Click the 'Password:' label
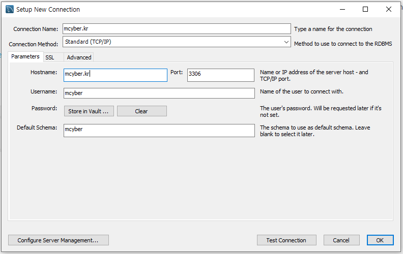This screenshot has width=403, height=254. pos(44,108)
